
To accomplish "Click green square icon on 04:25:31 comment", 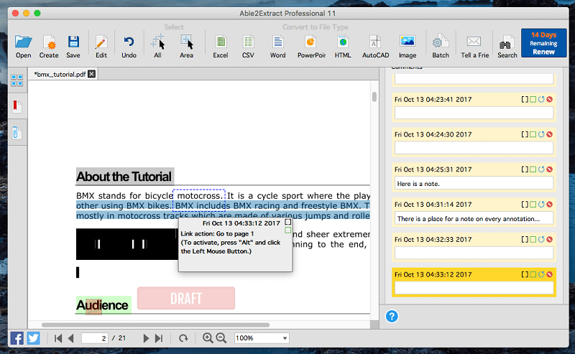I will point(533,169).
